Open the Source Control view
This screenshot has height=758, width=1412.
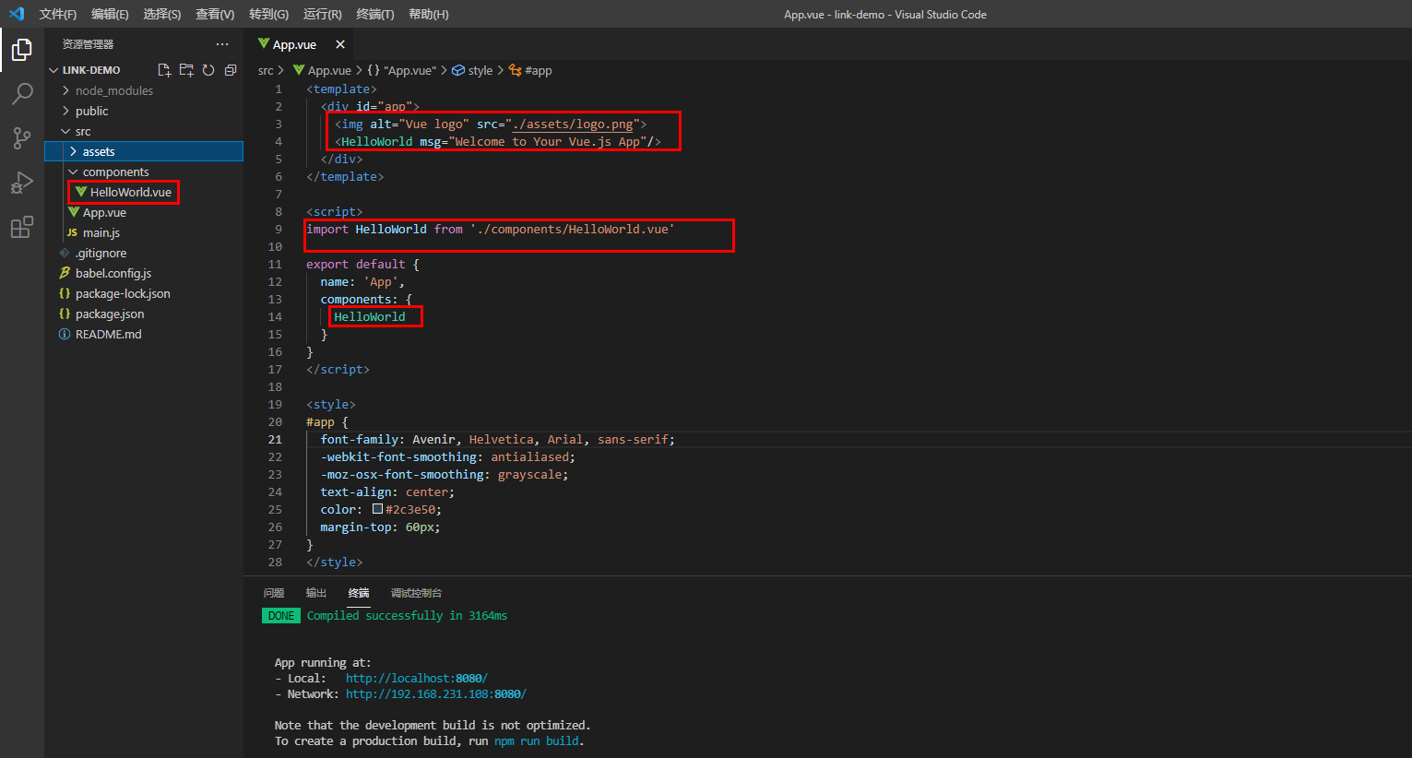click(22, 138)
